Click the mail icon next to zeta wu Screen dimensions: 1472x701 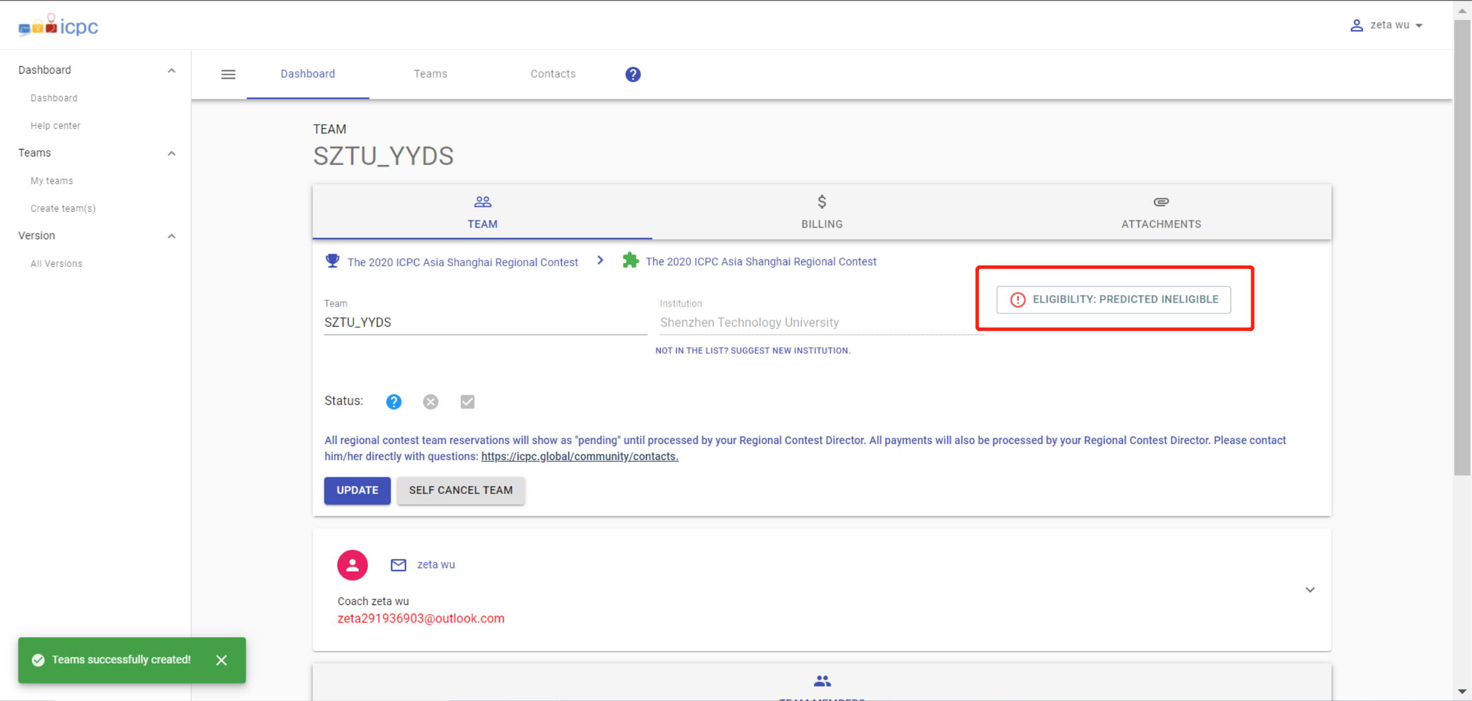398,565
